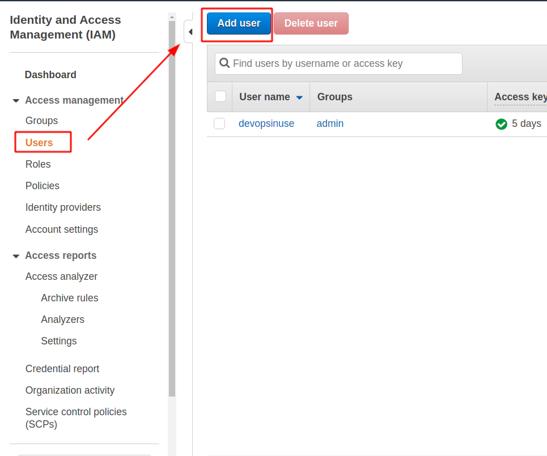Click the Groups column header

click(334, 96)
